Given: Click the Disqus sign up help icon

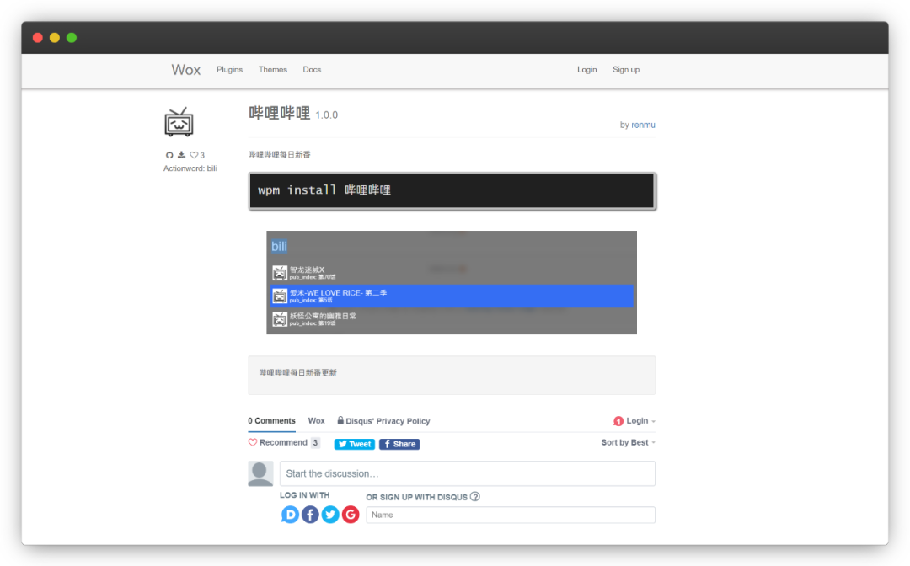Looking at the screenshot, I should [474, 496].
